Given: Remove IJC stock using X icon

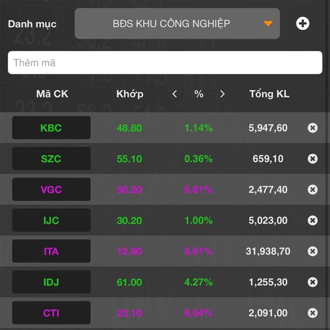Looking at the screenshot, I should [312, 221].
